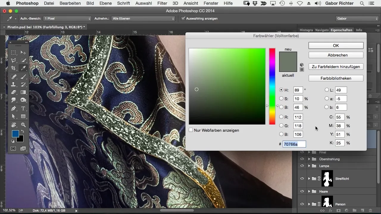Screen dimensions: 381x214
Task: Open the Auswahl menu
Action: click(x=143, y=3)
